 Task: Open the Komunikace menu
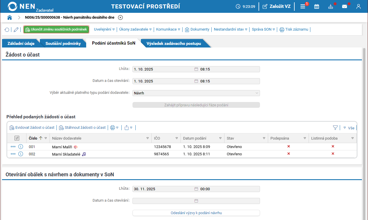click(168, 29)
